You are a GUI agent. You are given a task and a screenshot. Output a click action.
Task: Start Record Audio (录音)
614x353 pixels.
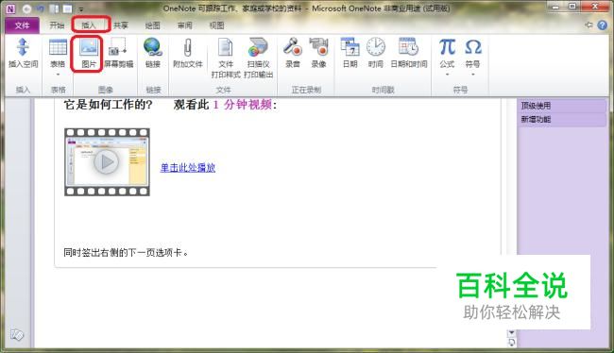(x=293, y=54)
